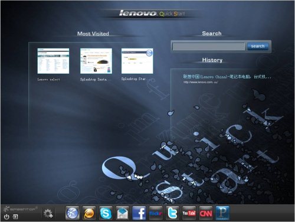Open the Splashtop Insta thumbnail
This screenshot has height=222, width=295.
96,61
